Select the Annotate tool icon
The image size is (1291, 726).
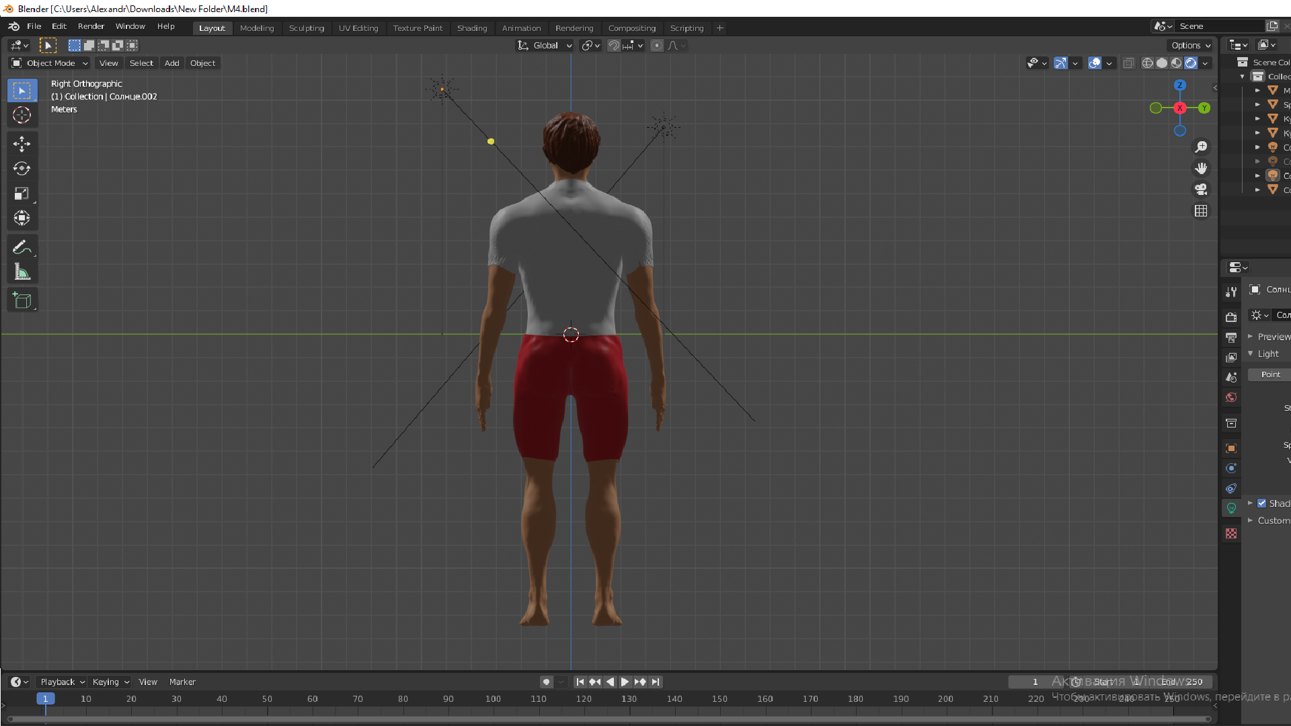(22, 247)
